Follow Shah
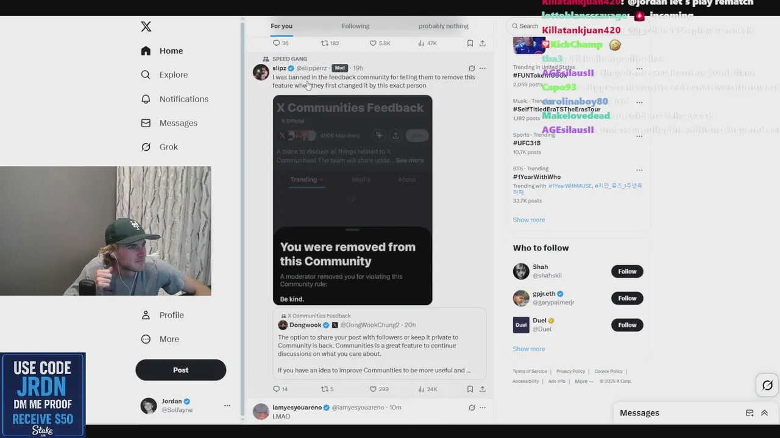 [627, 271]
